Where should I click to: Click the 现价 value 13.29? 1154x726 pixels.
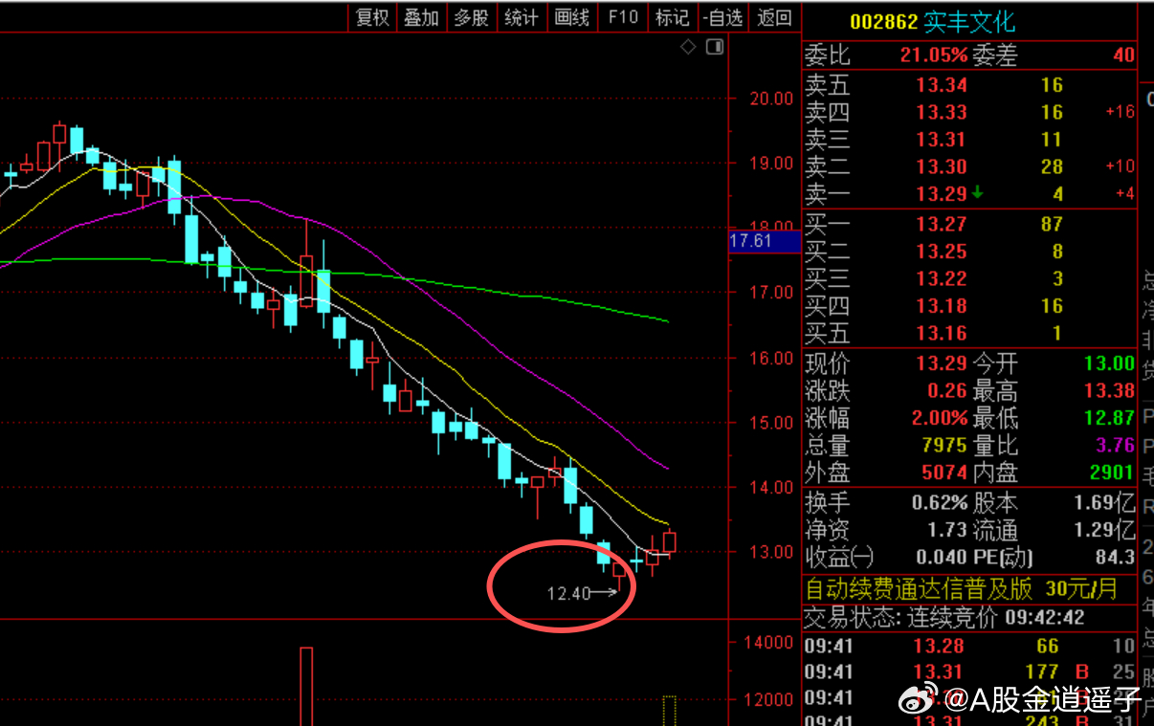coord(942,364)
